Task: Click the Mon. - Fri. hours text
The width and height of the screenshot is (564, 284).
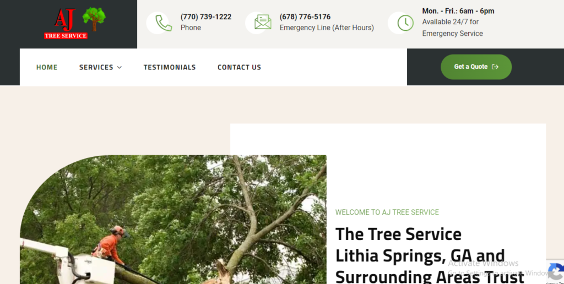Action: (458, 11)
